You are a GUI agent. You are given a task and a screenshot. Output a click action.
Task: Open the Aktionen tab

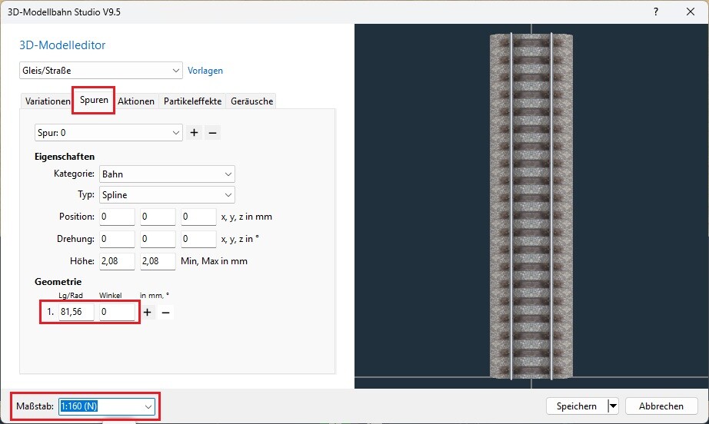[136, 101]
